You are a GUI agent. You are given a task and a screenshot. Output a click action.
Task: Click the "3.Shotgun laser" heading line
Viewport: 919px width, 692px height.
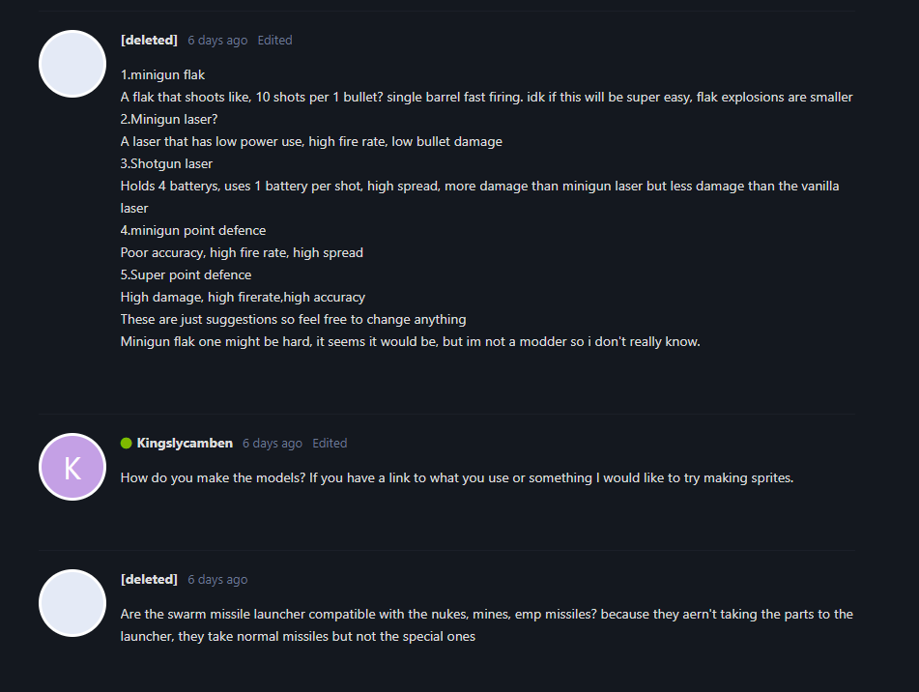[x=166, y=163]
